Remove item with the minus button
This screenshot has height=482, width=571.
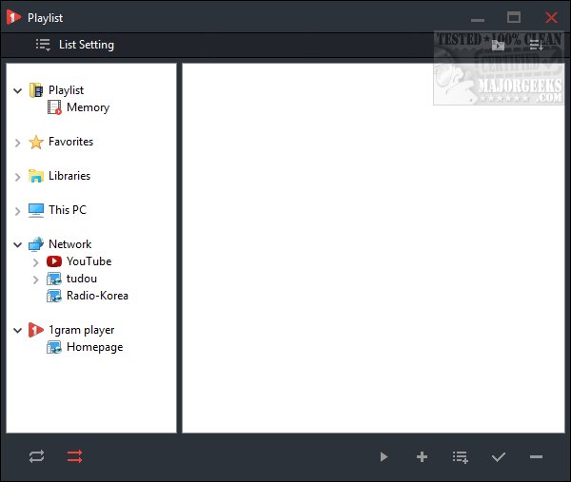(536, 457)
